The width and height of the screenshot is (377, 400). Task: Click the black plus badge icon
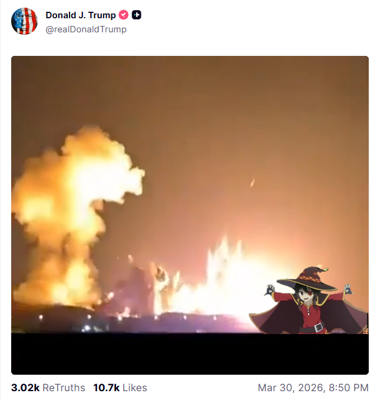137,15
